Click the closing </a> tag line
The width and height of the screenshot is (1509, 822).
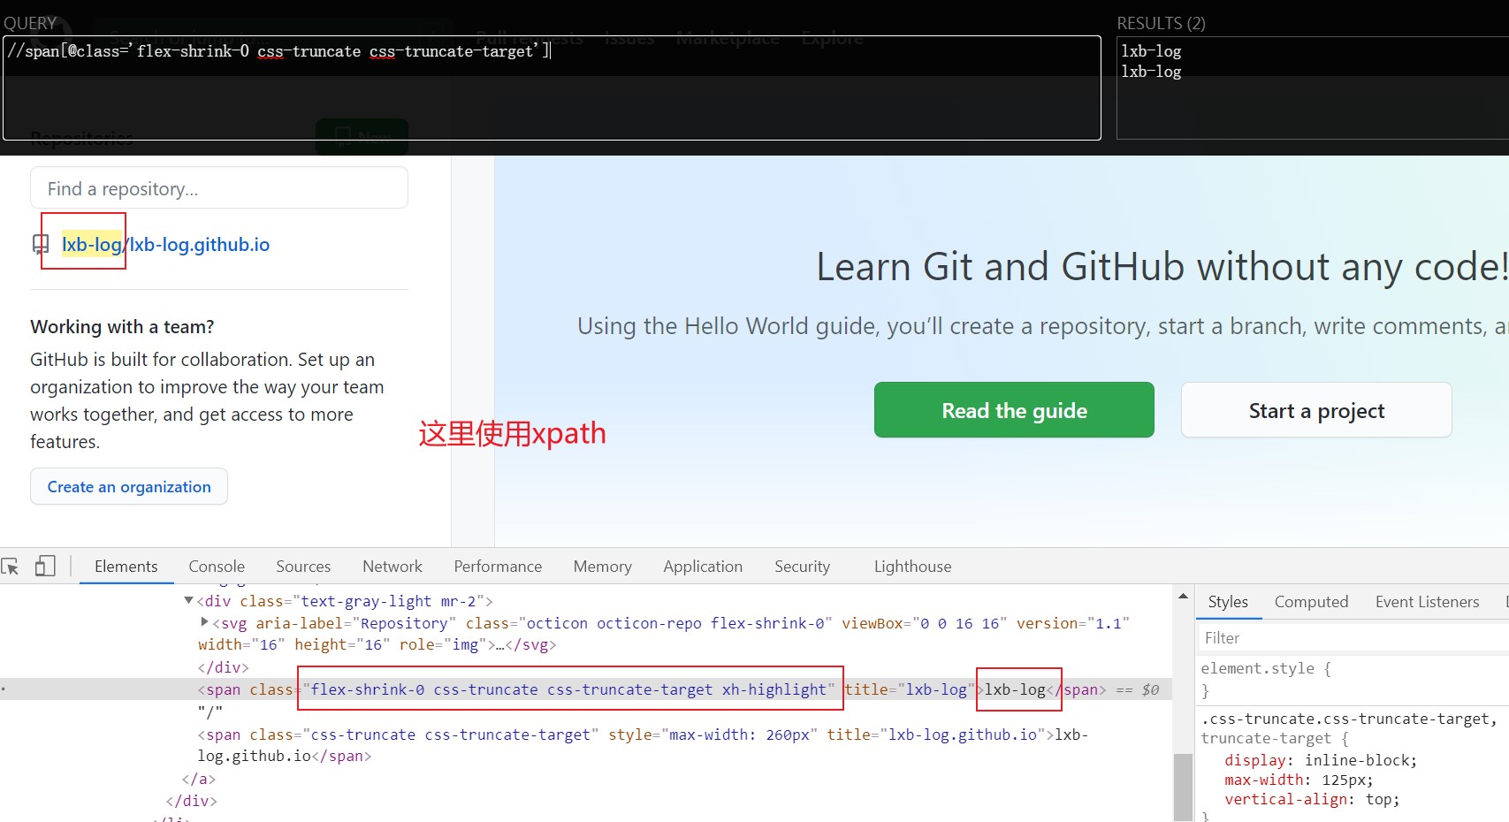pyautogui.click(x=198, y=779)
